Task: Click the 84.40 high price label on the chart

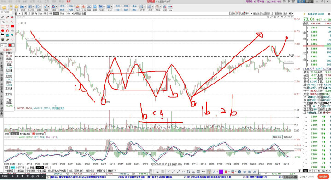Action: [23, 23]
